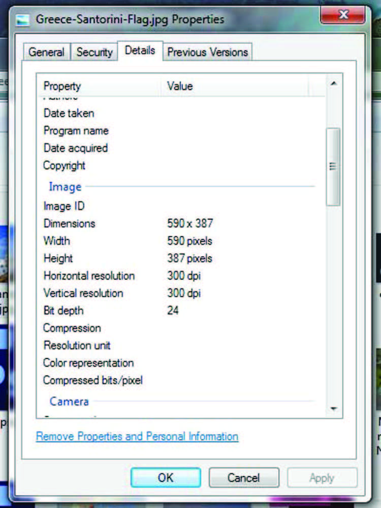Confirm with the OK button
Screen dimensions: 381x508
(x=166, y=477)
